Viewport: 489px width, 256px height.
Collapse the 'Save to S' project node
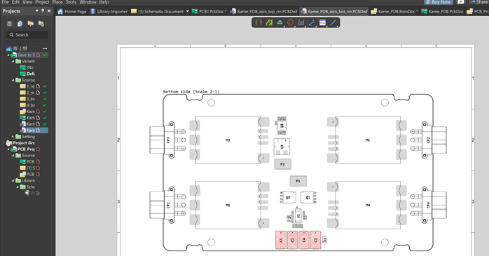pos(8,55)
